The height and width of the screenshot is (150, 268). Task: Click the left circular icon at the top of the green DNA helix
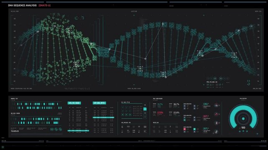pos(77,18)
